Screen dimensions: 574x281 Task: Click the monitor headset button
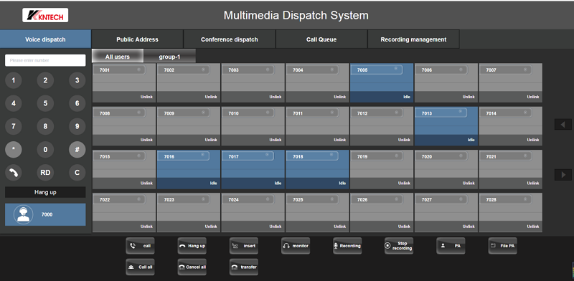[x=296, y=246]
